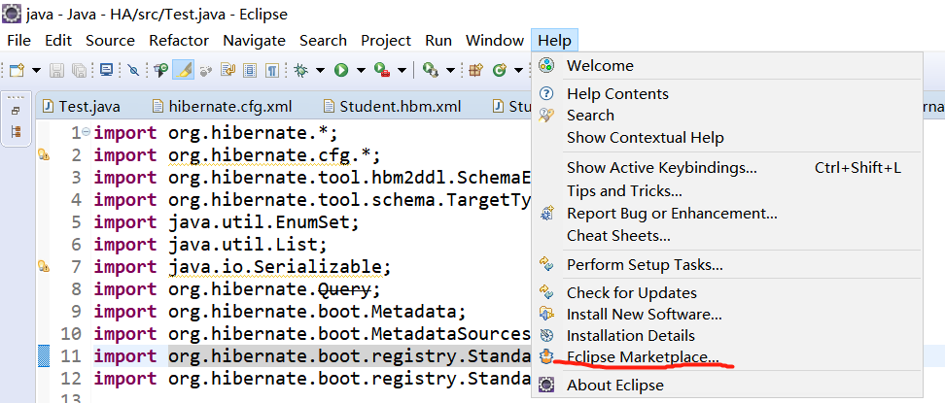This screenshot has width=945, height=403.
Task: Click the Save disk icon
Action: [56, 70]
